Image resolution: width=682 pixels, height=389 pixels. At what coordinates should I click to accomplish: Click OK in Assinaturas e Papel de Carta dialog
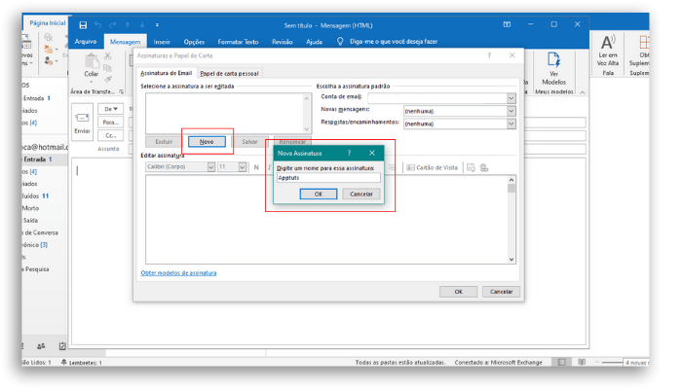tap(459, 292)
